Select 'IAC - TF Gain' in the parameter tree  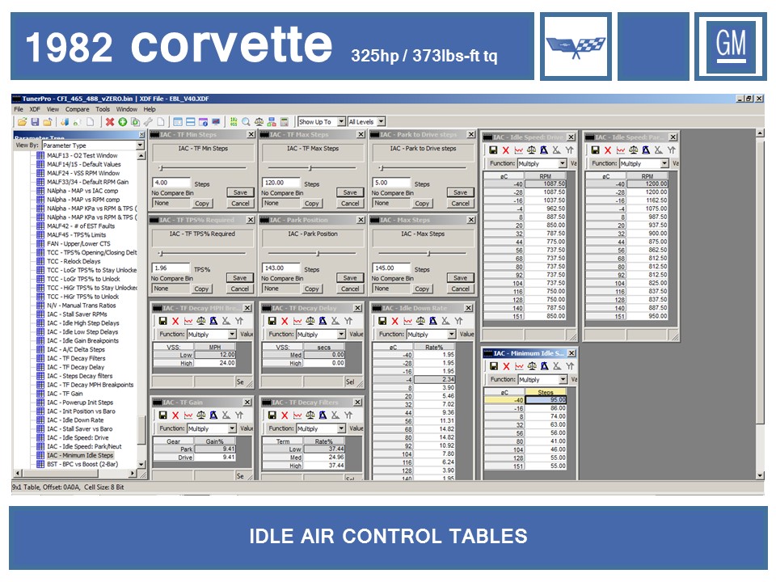[65, 394]
